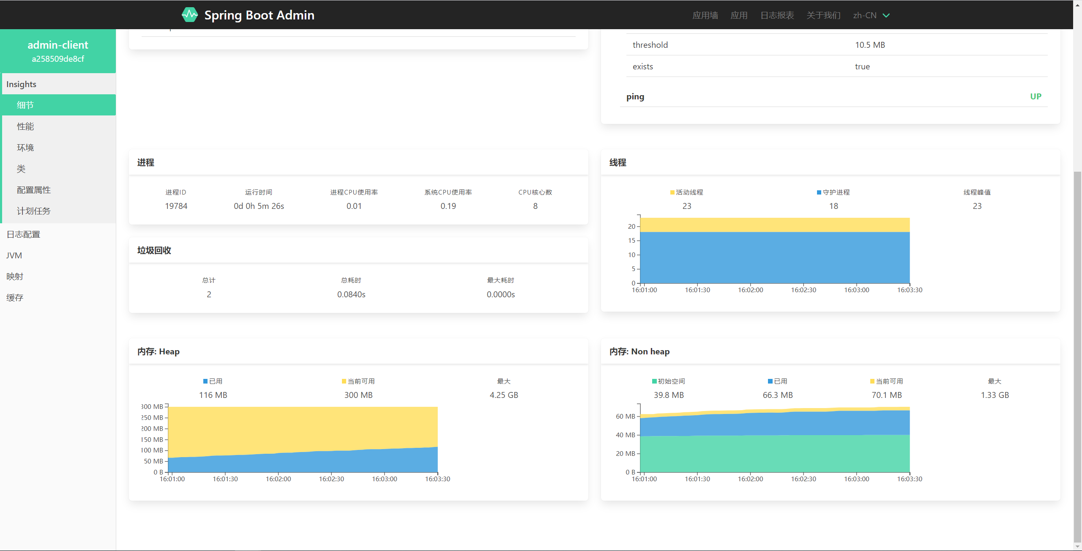Select 性能 in the sidebar
The image size is (1082, 551).
(x=25, y=126)
